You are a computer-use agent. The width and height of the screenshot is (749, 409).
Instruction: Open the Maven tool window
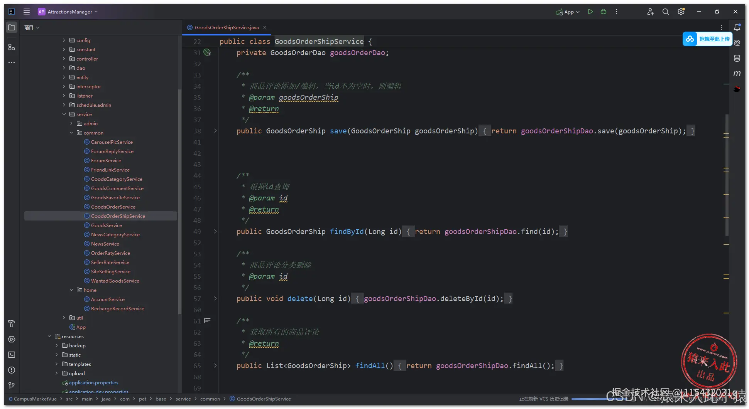[x=737, y=74]
